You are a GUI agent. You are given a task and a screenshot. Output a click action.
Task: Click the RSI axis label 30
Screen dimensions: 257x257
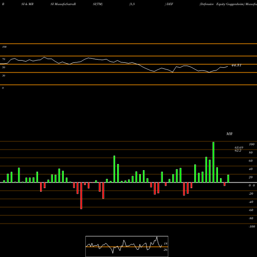tap(4, 76)
